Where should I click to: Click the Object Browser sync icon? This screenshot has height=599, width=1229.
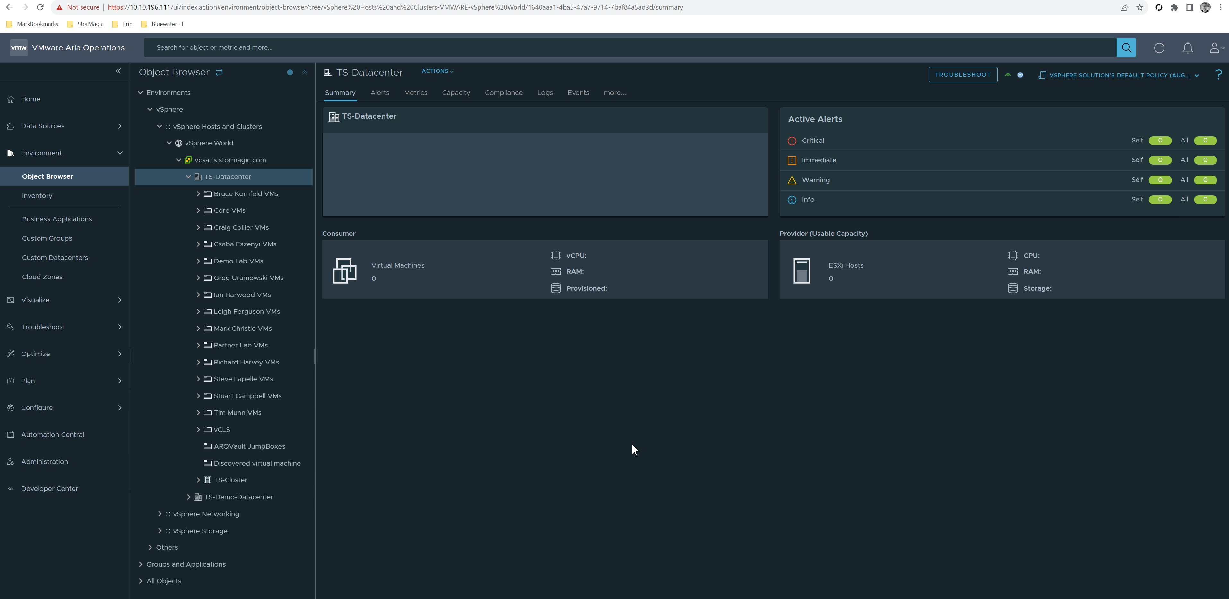point(219,73)
